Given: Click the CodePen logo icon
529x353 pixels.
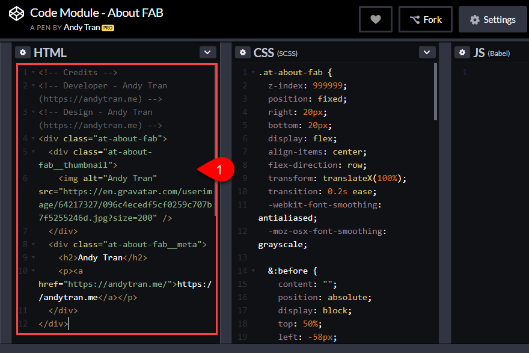Looking at the screenshot, I should tap(16, 14).
